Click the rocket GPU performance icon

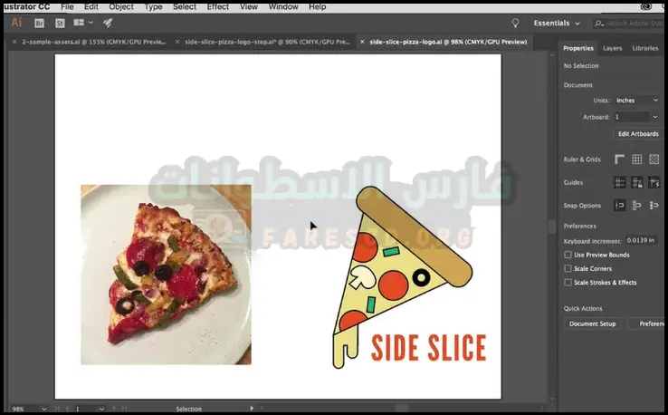click(x=108, y=23)
